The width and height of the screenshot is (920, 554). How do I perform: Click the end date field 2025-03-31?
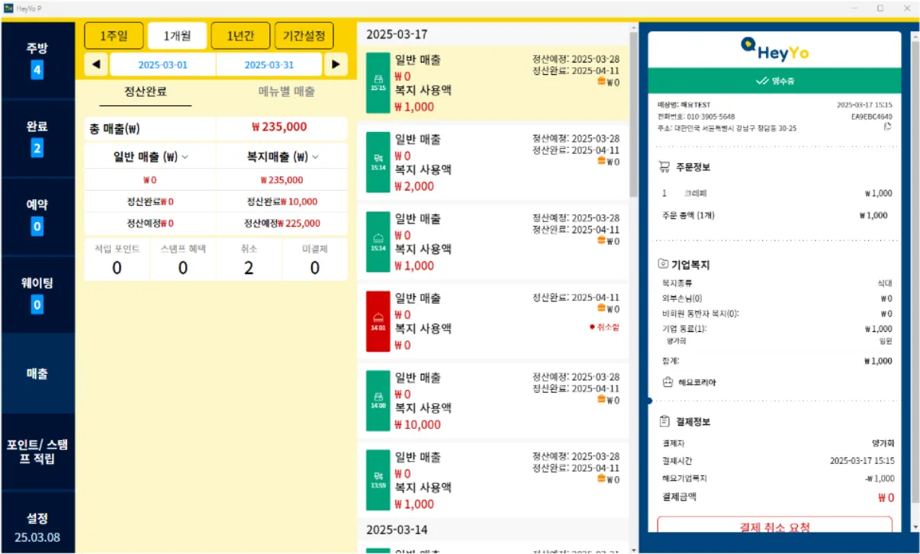click(269, 65)
